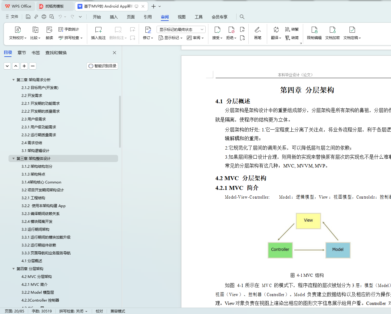391x314 pixels.
Task: Click 插入批注 insert comment
Action: point(98,33)
